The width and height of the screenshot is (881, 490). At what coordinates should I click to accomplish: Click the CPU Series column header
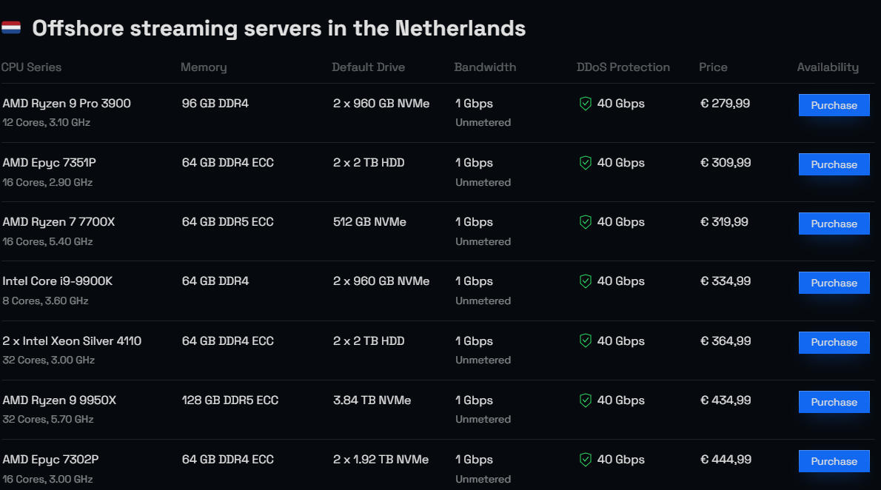click(x=32, y=67)
